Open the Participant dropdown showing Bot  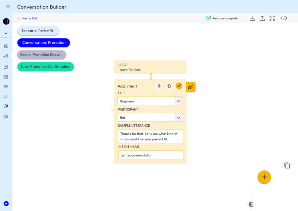[150, 117]
